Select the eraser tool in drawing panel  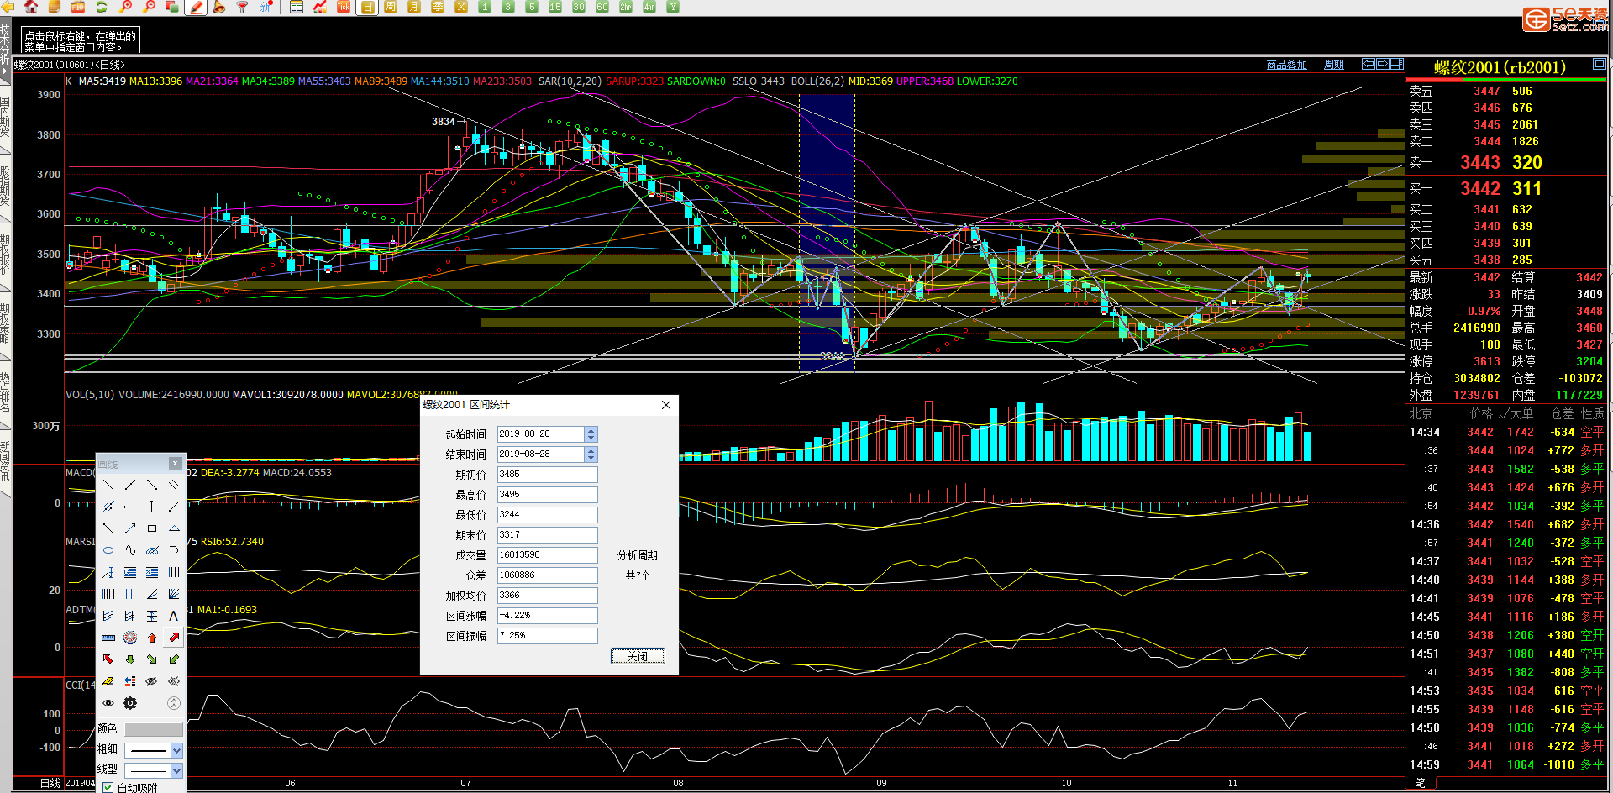tap(108, 681)
